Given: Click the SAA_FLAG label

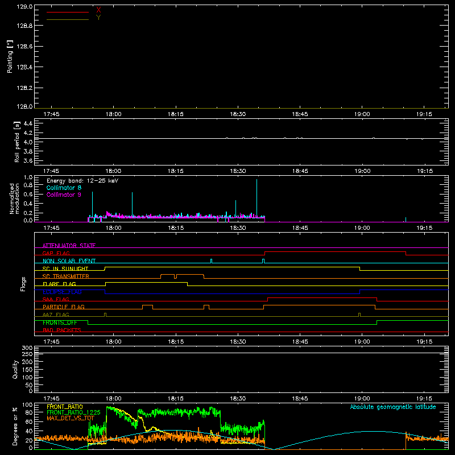Looking at the screenshot, I should coord(56,299).
